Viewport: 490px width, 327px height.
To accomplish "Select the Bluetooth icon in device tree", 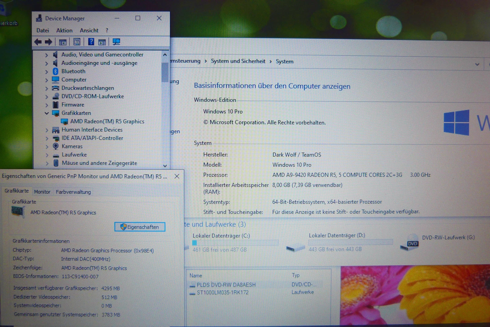I will [55, 71].
